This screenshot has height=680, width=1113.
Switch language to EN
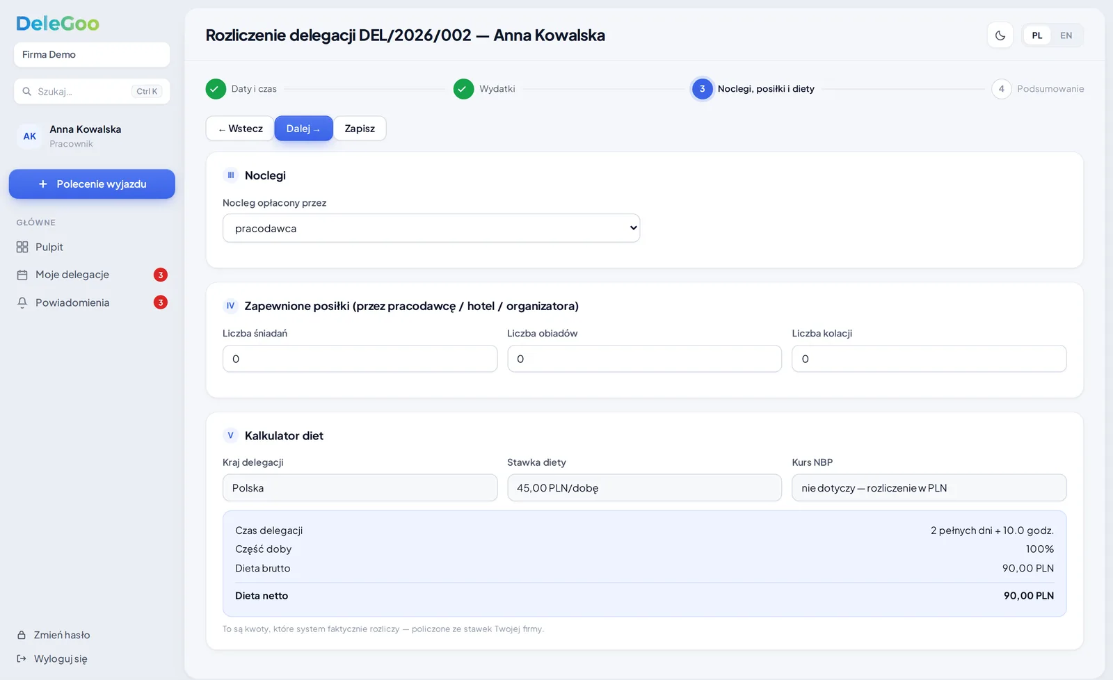(x=1066, y=35)
